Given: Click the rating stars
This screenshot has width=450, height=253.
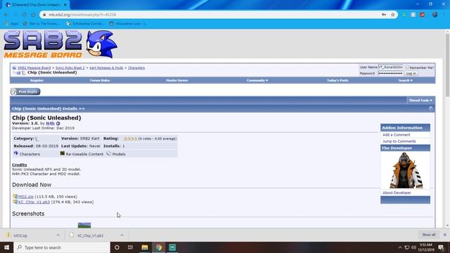Looking at the screenshot, I should click(130, 138).
